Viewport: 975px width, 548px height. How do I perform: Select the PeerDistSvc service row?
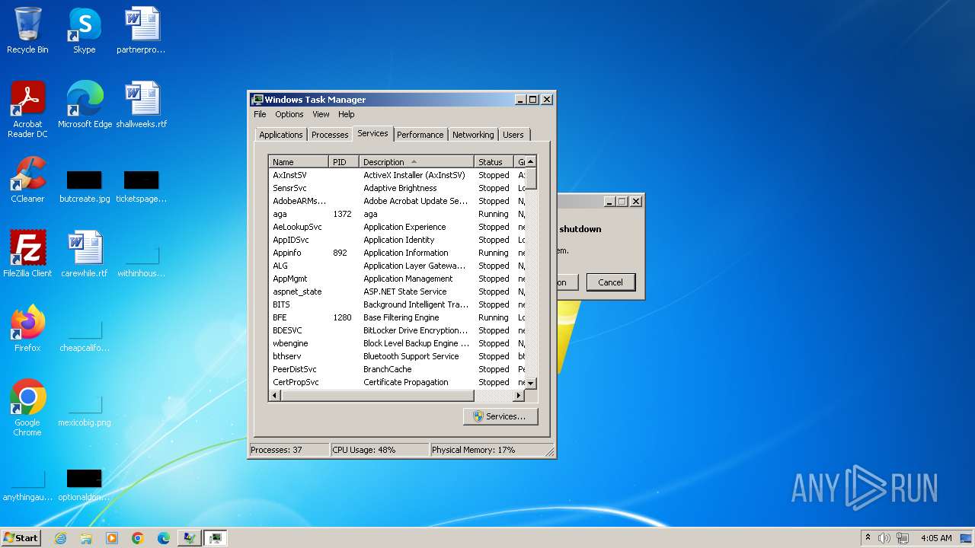click(x=397, y=369)
